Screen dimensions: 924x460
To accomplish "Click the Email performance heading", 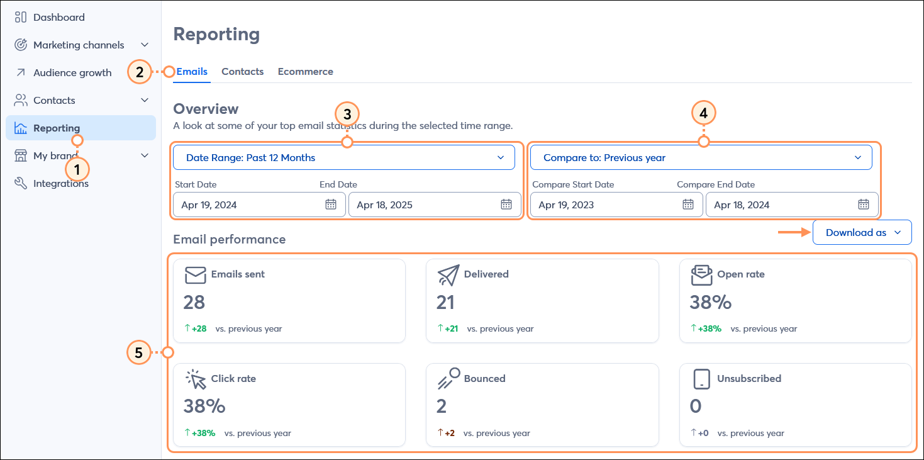I will click(x=230, y=239).
